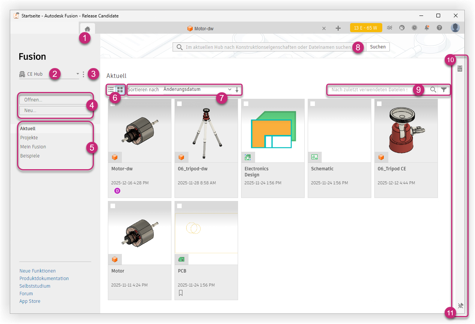Open the App Store link
The height and width of the screenshot is (324, 475).
pyautogui.click(x=30, y=301)
